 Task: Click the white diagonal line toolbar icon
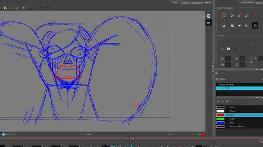coord(17,8)
